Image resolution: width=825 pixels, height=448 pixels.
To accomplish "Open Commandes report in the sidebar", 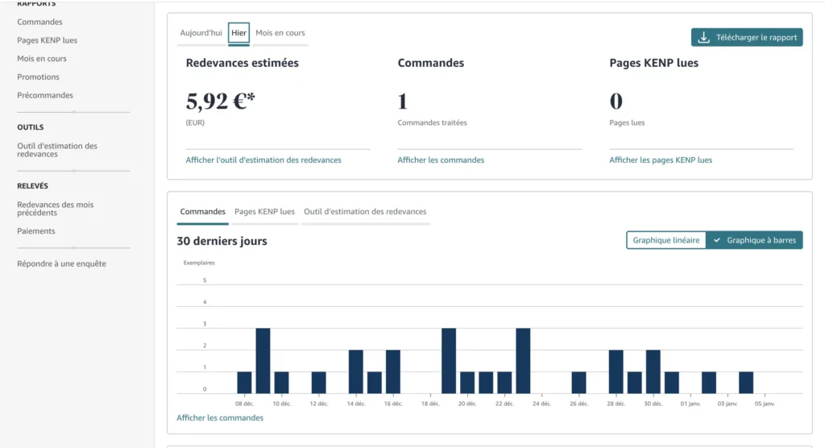I will [39, 22].
